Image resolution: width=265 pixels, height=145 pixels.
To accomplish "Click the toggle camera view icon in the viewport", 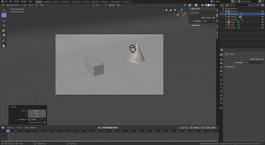I will click(x=166, y=10).
